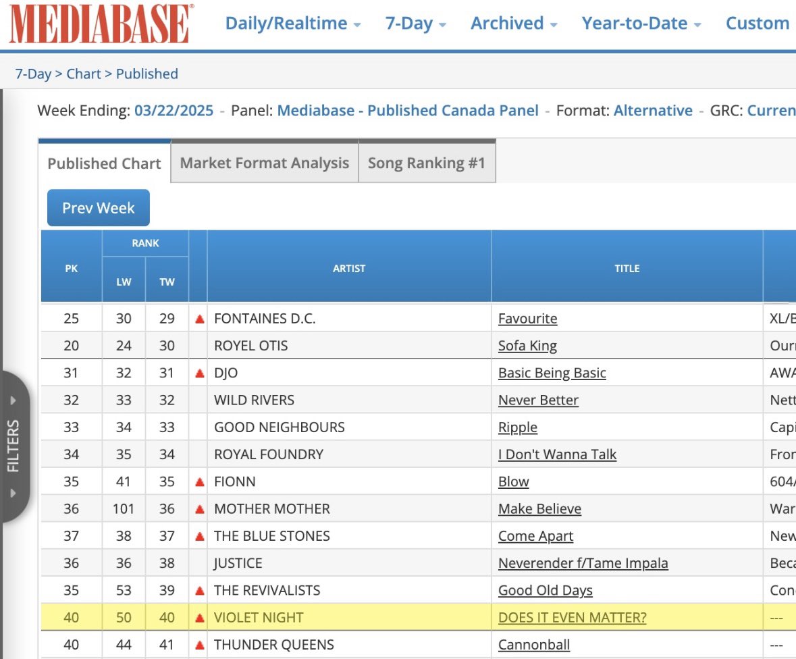This screenshot has height=659, width=796.
Task: Open the Year-to-Date dropdown menu
Action: pos(641,24)
